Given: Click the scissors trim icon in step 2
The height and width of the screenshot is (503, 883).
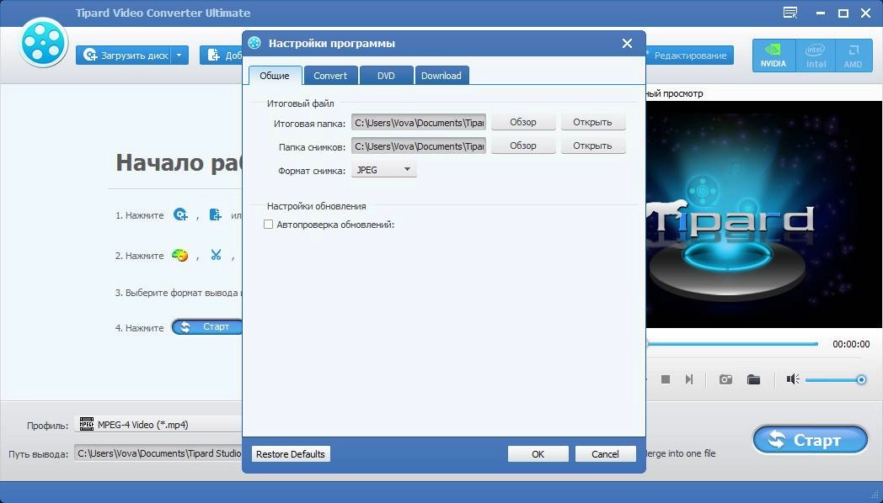Looking at the screenshot, I should (216, 255).
